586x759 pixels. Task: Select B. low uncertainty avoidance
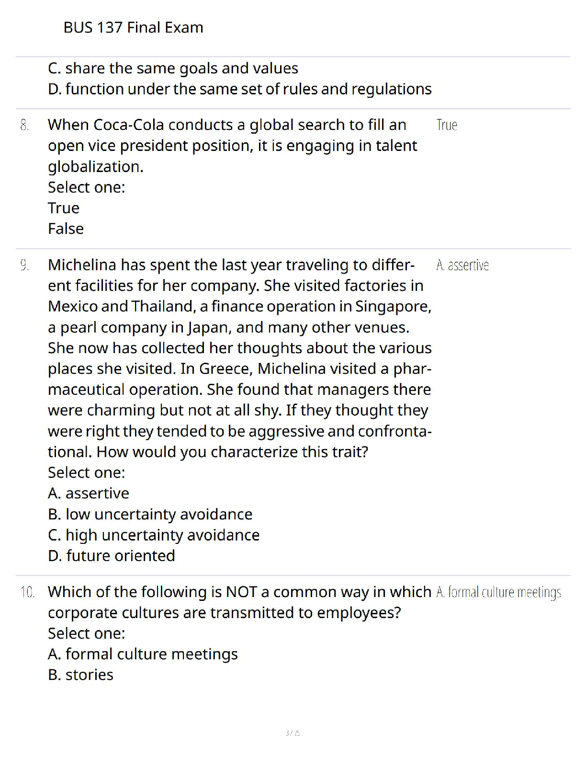click(150, 514)
